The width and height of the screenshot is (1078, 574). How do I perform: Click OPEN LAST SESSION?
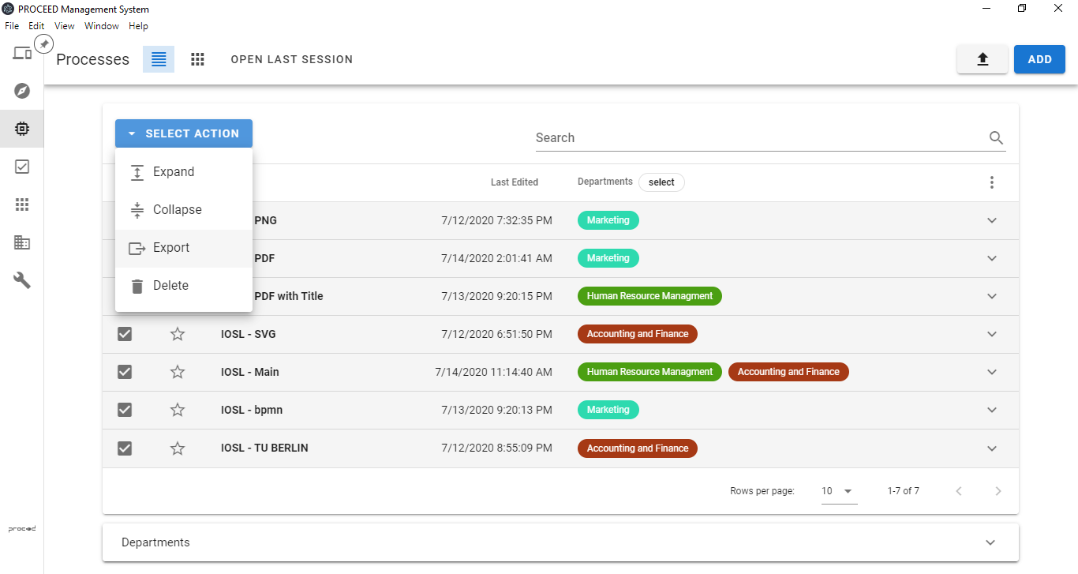pos(291,59)
